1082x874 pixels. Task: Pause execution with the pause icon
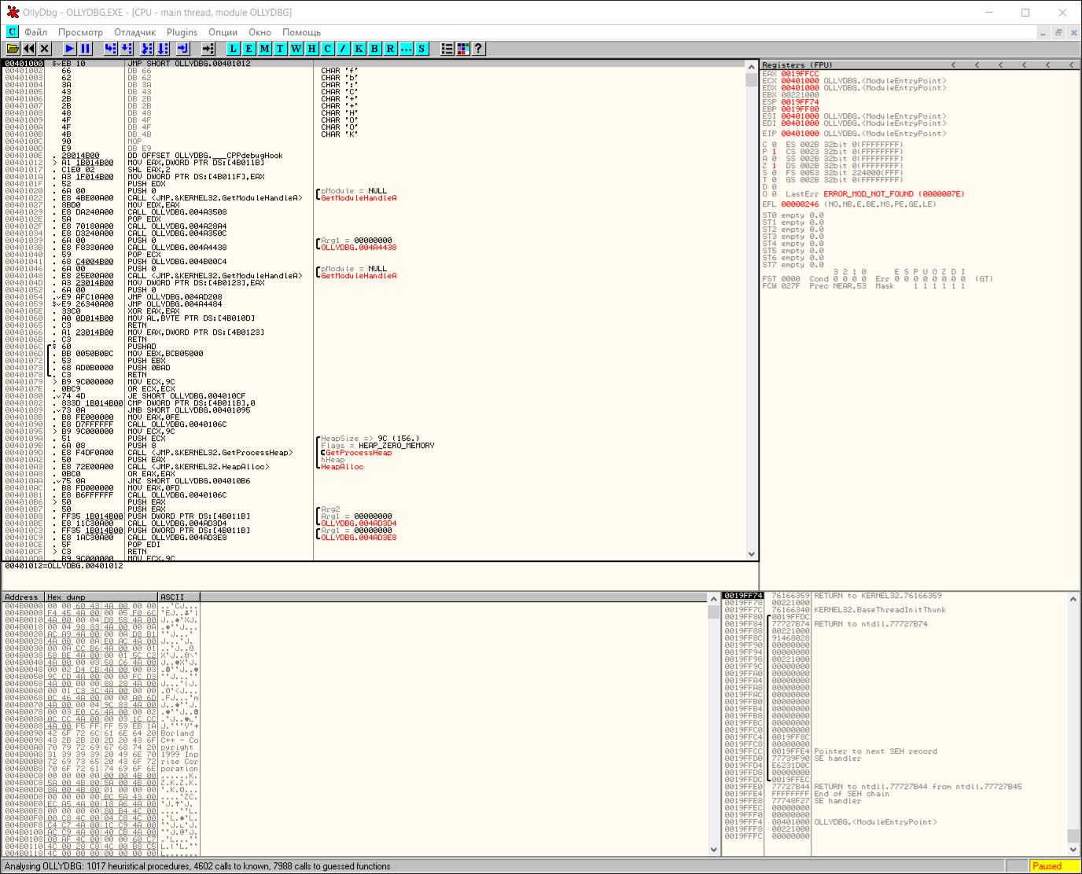pos(86,49)
